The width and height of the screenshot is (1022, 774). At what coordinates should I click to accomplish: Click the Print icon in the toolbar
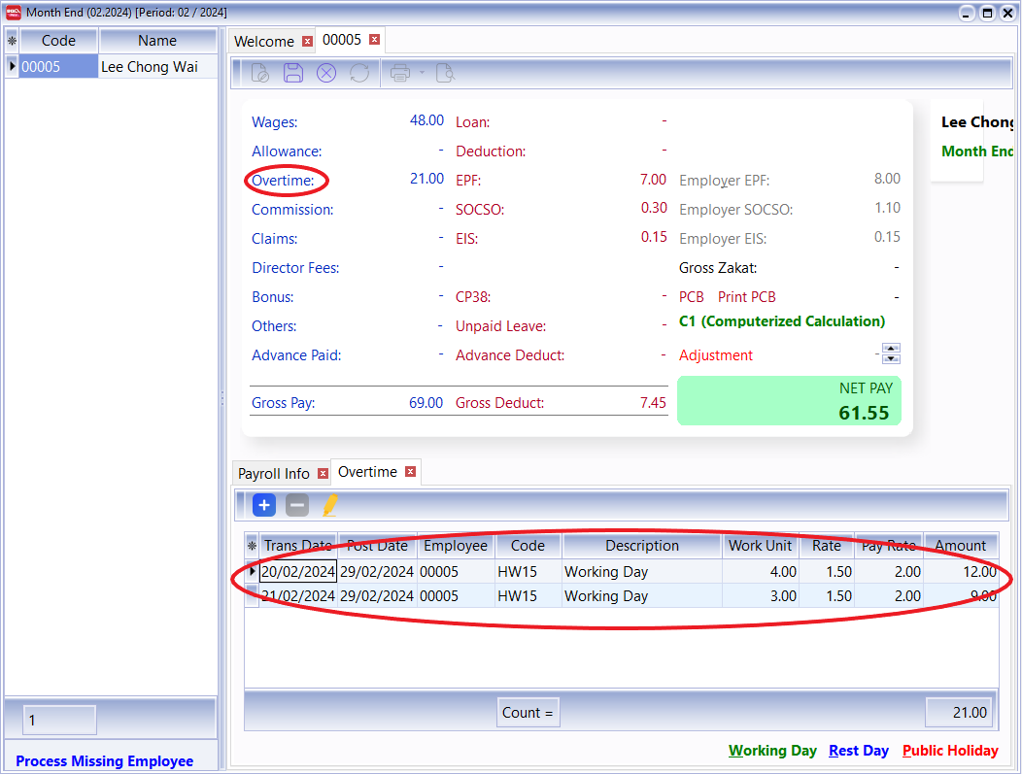[399, 73]
